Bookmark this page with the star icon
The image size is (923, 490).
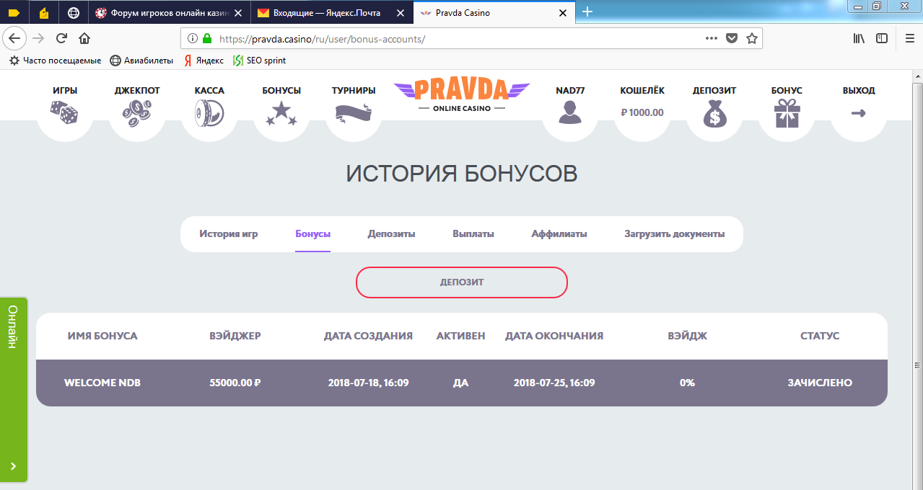point(751,38)
